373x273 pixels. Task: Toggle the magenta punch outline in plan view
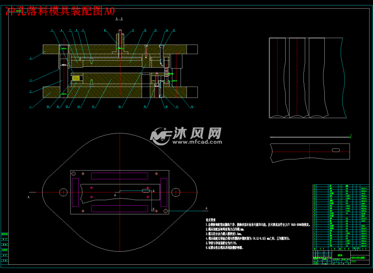[119, 173]
